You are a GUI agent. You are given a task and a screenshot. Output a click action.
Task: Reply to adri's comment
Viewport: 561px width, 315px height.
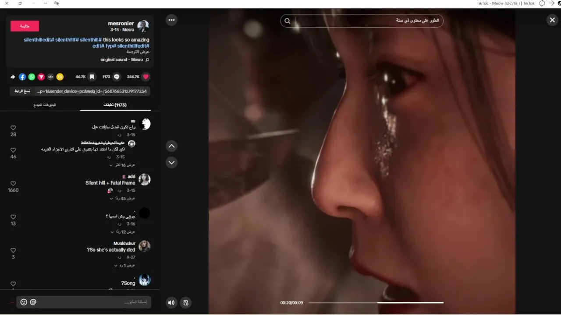119,191
